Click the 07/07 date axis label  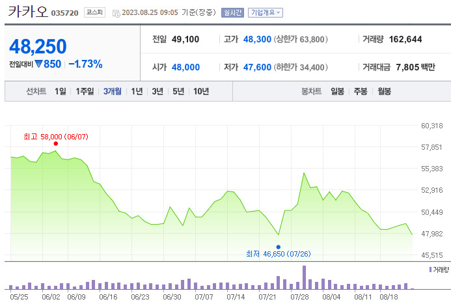click(x=204, y=297)
